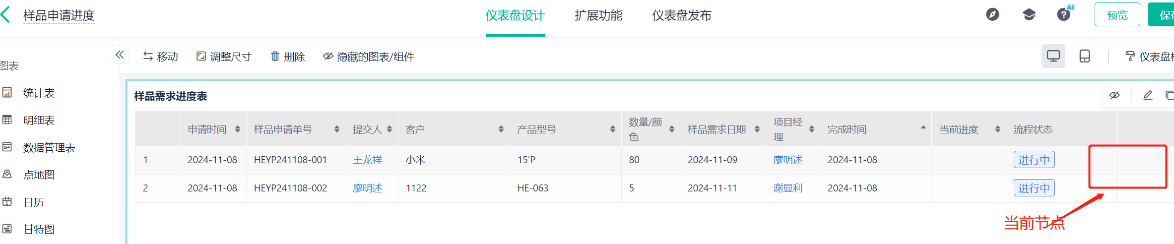Select customer cell 1122

pos(416,188)
